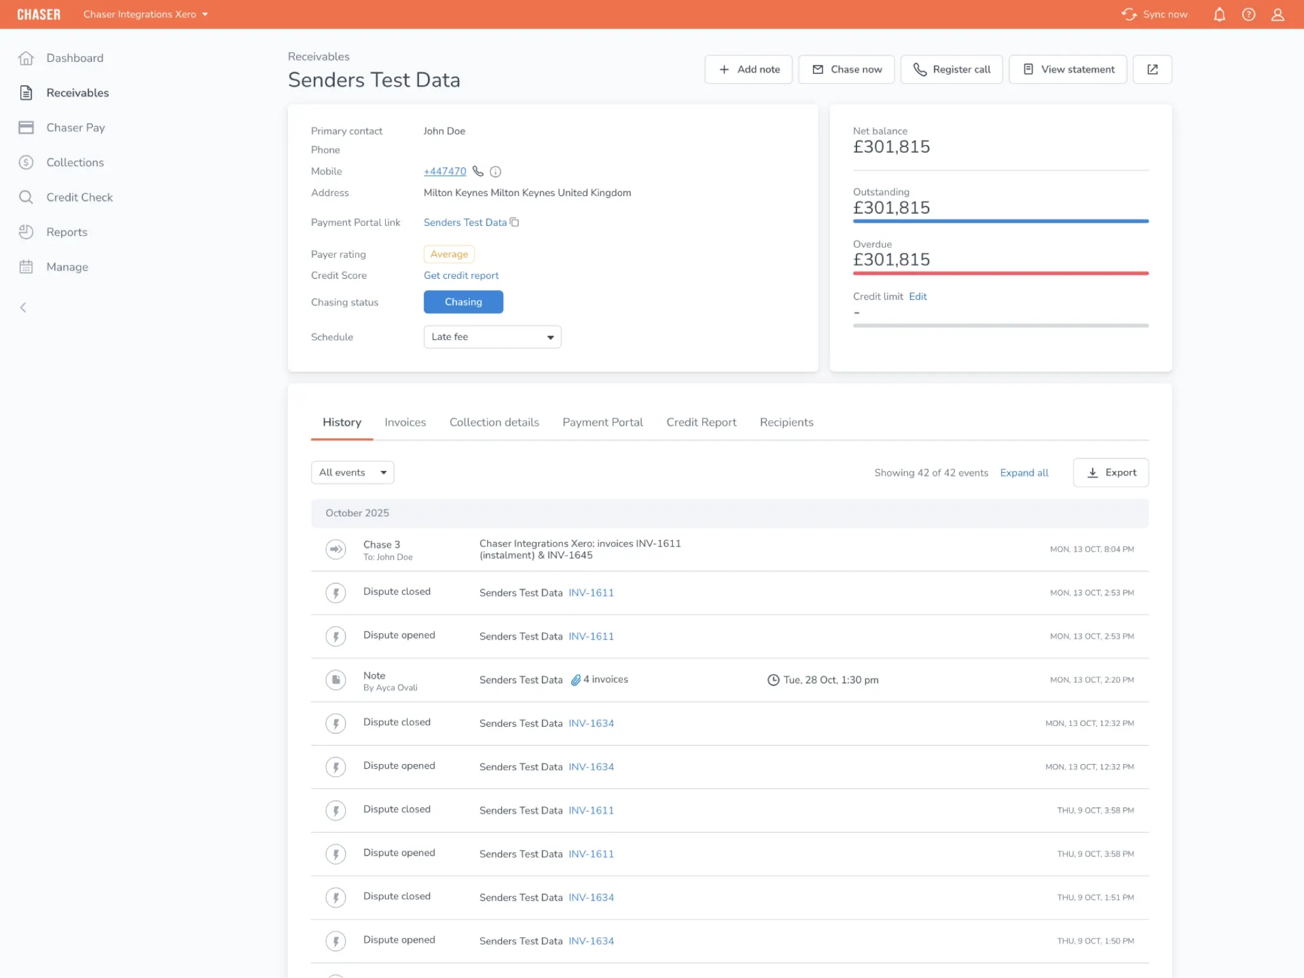Open the Chaser Integrations Xero organization dropdown
Screen dimensions: 1304x978
[x=146, y=14]
